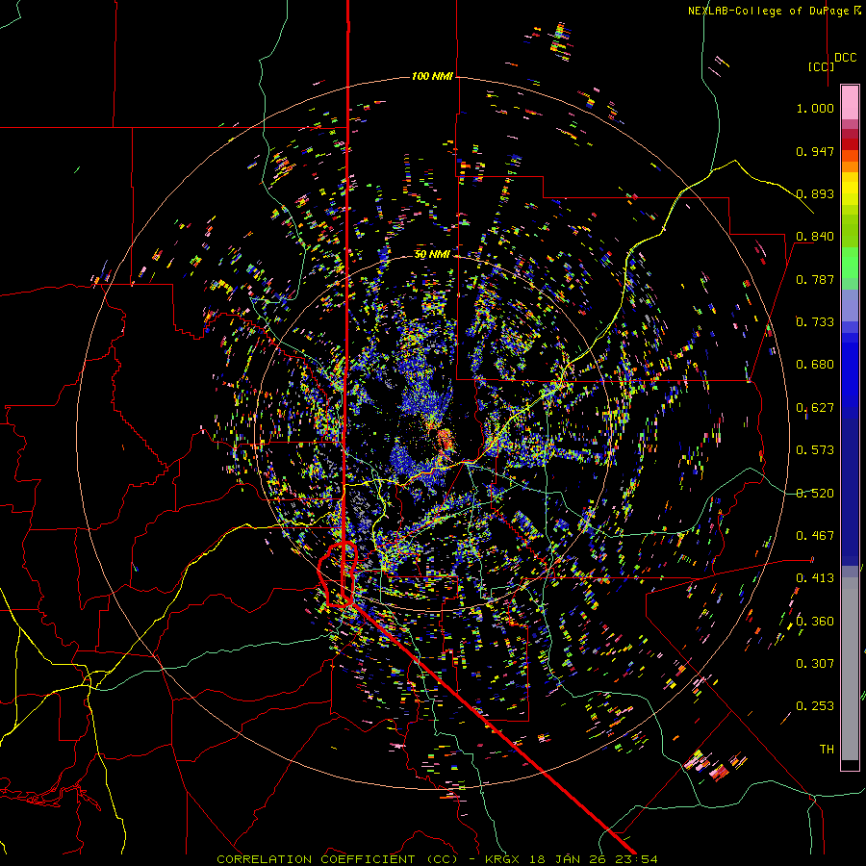Click the 50 NMI range ring label
This screenshot has height=866, width=866.
pos(432,255)
